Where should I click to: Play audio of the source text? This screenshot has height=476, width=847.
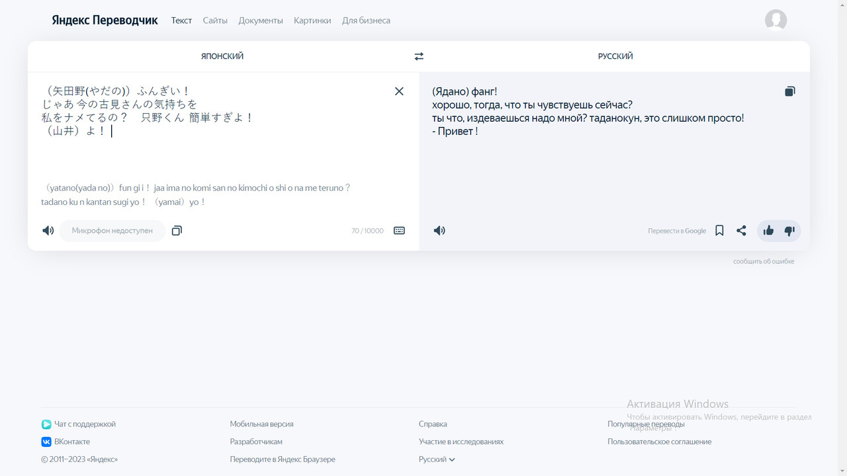point(48,231)
